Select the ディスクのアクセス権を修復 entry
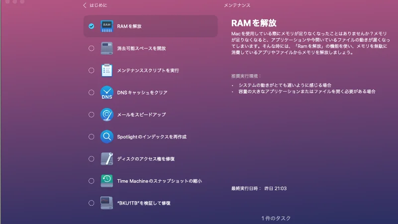Screen dimensions: 398x224 click(x=146, y=159)
